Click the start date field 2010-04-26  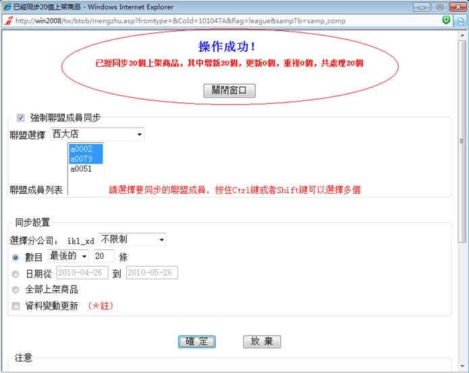pyautogui.click(x=82, y=273)
